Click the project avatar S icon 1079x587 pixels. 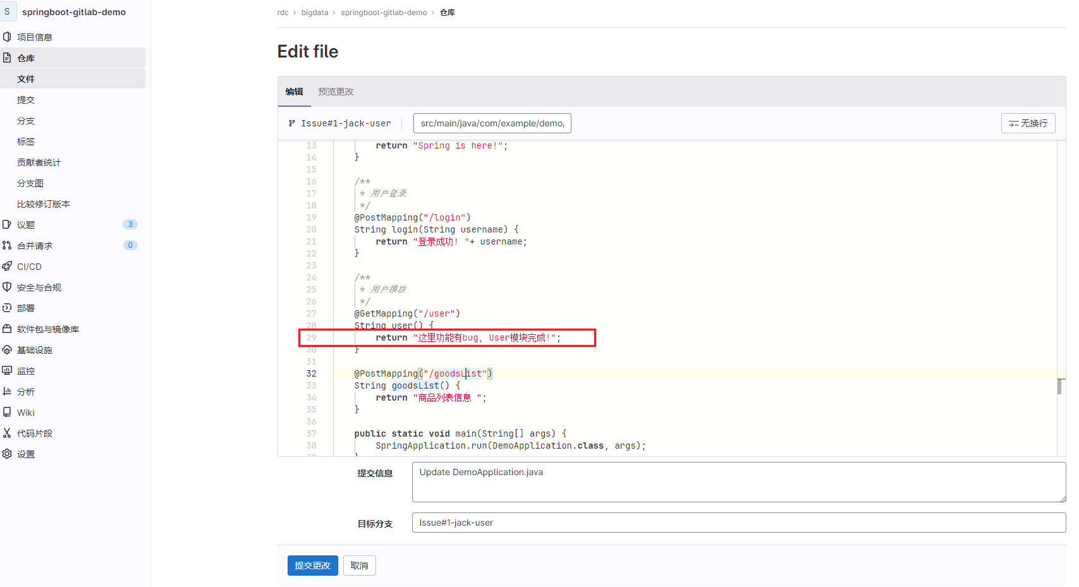[x=7, y=11]
